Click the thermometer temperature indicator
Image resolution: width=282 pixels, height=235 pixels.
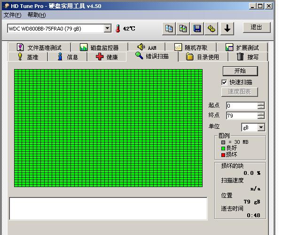coord(117,29)
